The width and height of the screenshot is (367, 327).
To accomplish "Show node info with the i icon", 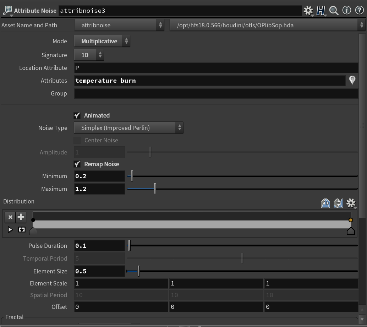I will click(x=347, y=10).
